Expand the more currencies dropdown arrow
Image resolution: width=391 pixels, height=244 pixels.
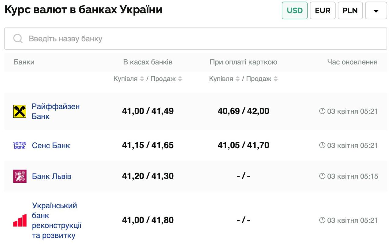click(376, 11)
